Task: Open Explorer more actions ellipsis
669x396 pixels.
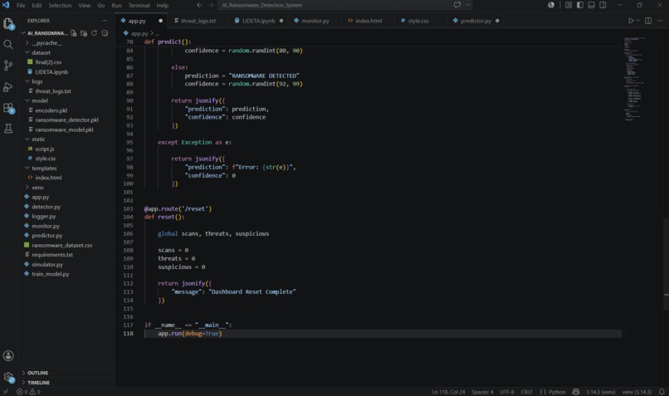Action: point(104,21)
